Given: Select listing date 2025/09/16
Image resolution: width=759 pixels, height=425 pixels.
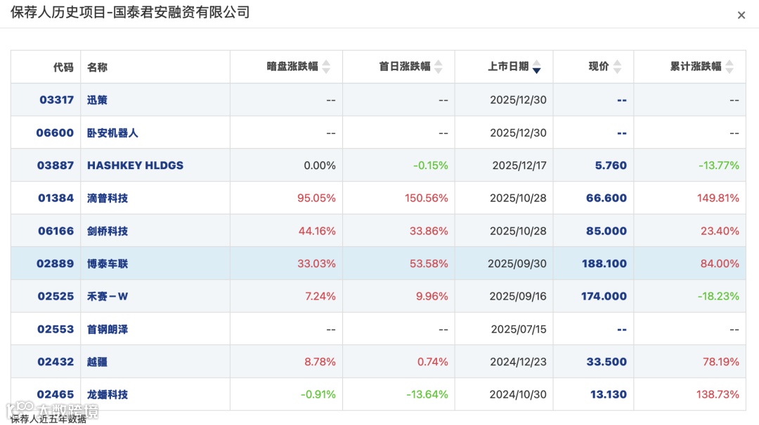Looking at the screenshot, I should coord(518,296).
